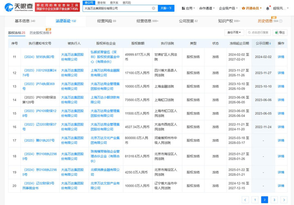Go to next page with right arrow
This screenshot has height=205, width=294.
pyautogui.click(x=283, y=200)
